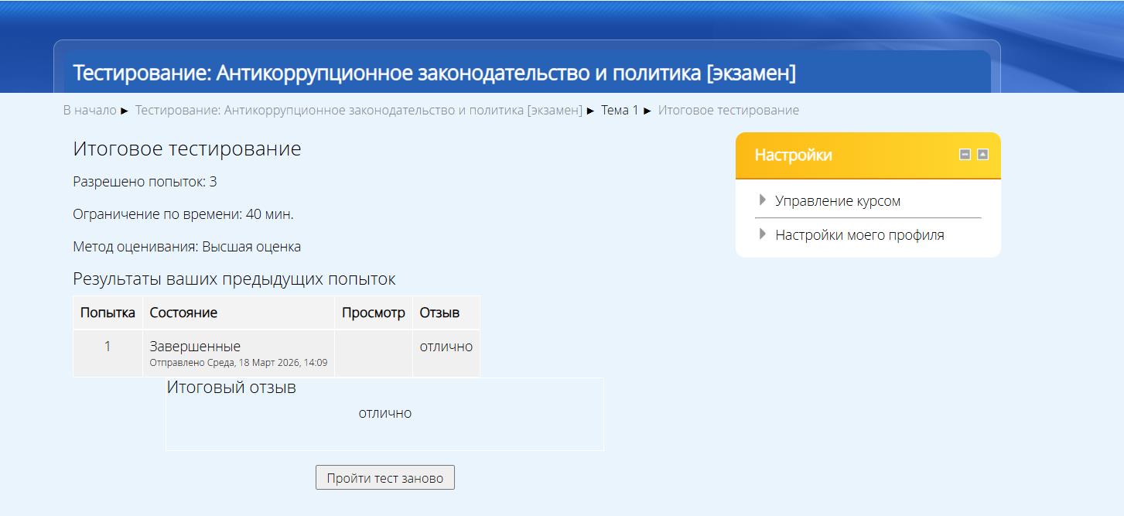
Task: Click page header course title
Action: (x=434, y=73)
